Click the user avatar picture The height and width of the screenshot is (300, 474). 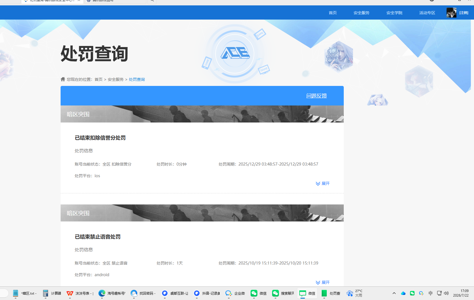[x=451, y=13]
